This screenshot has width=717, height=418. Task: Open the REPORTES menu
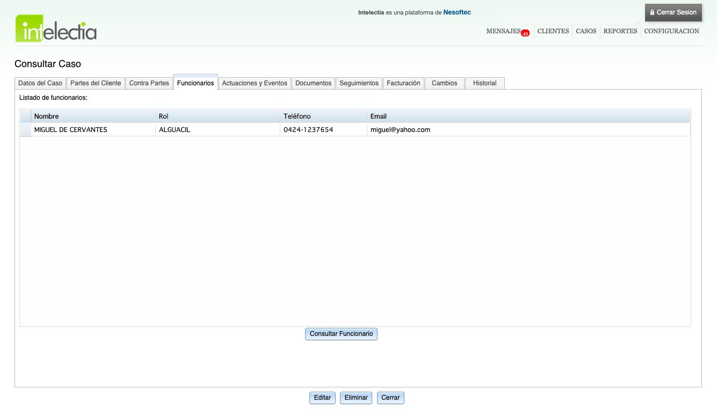[x=620, y=31]
